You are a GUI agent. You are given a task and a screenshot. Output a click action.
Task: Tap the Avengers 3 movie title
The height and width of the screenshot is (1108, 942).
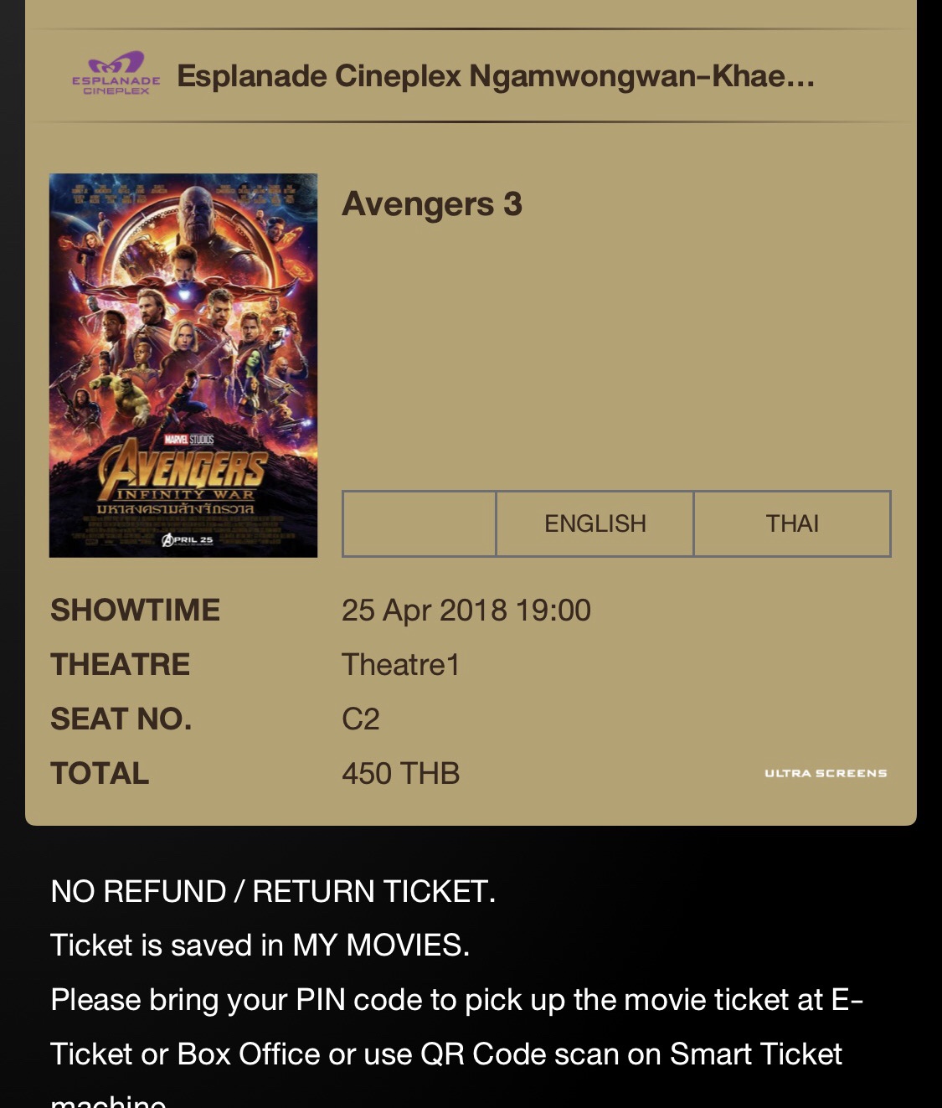pos(432,204)
